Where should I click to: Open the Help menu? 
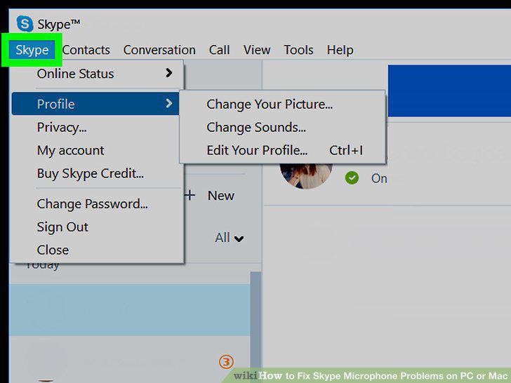coord(340,50)
